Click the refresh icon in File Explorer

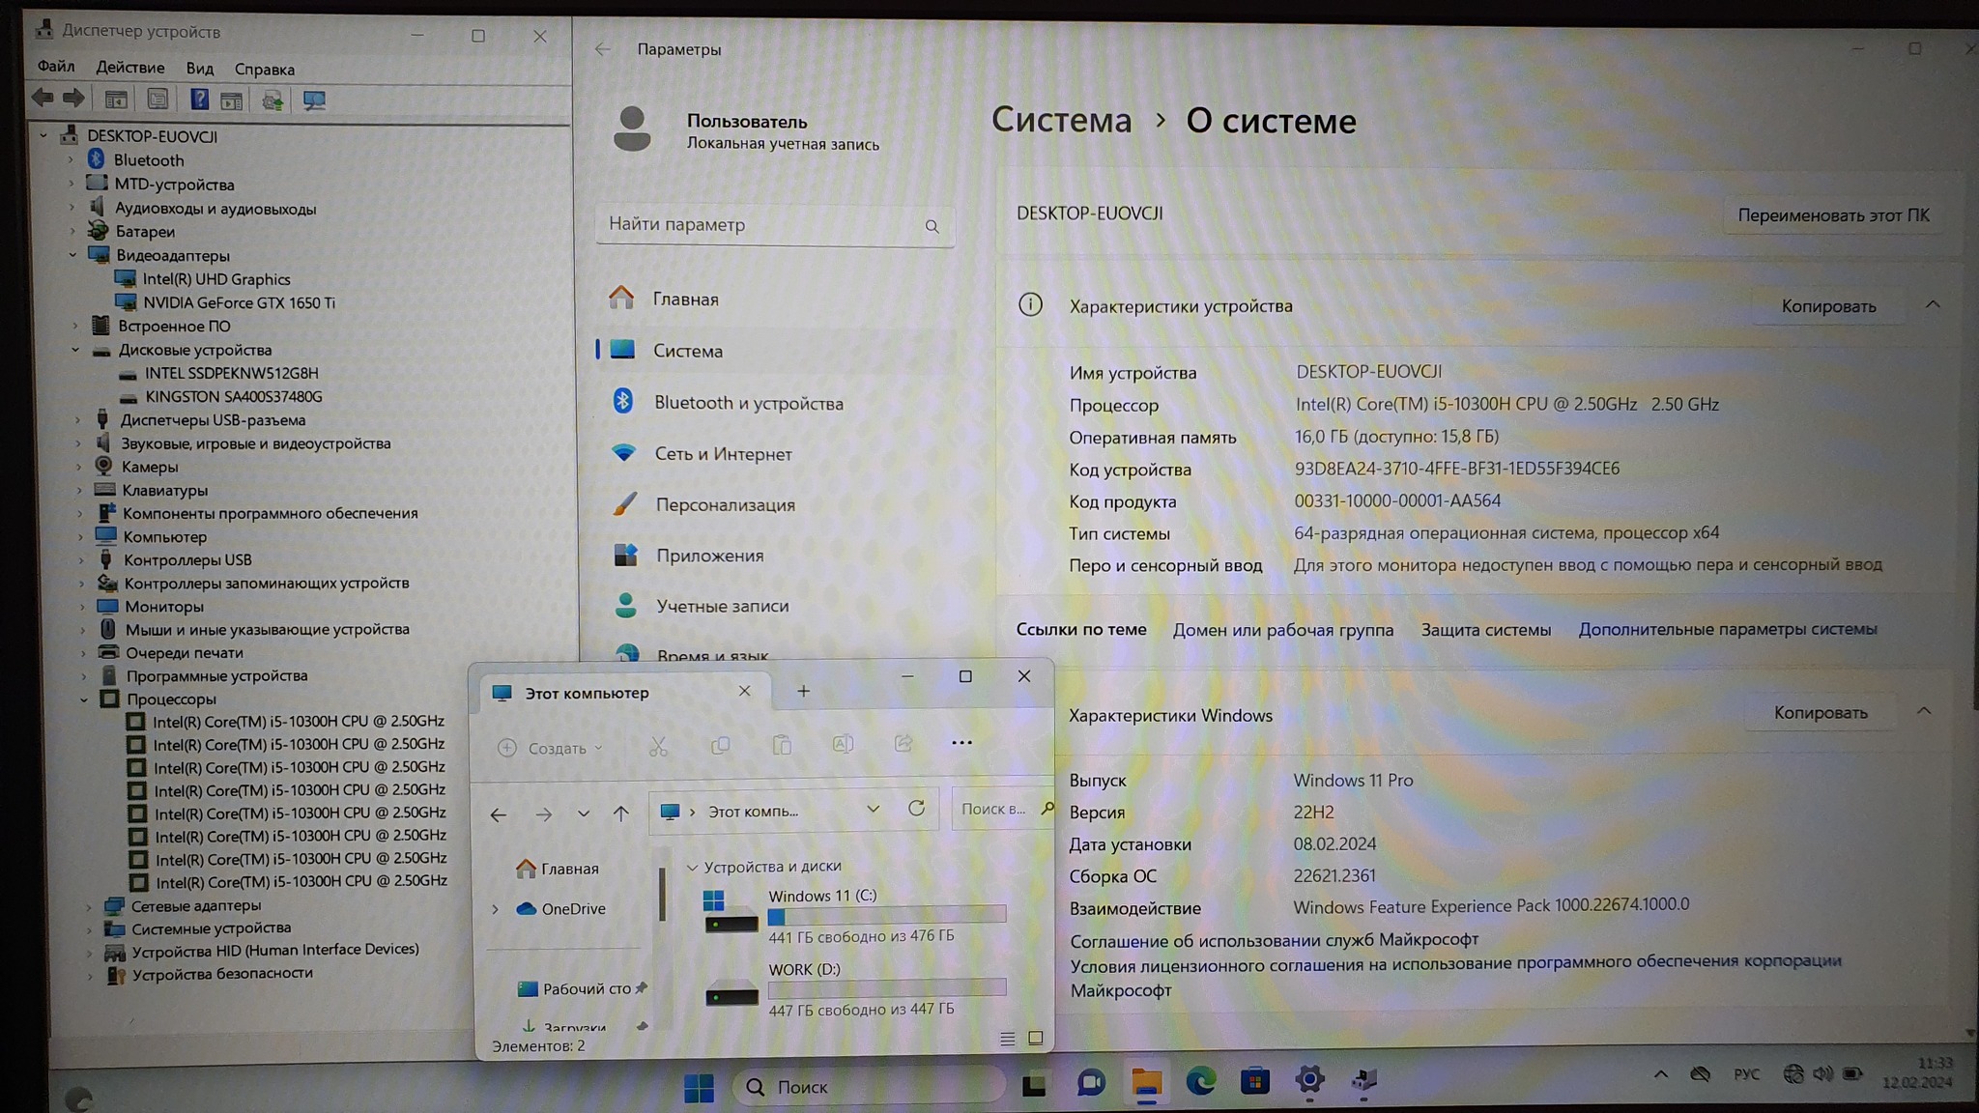tap(916, 809)
